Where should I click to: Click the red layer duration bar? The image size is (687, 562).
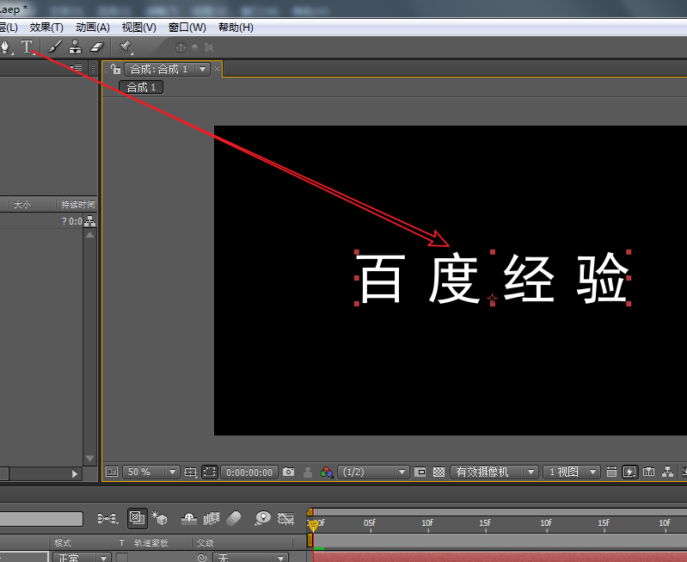click(500, 557)
